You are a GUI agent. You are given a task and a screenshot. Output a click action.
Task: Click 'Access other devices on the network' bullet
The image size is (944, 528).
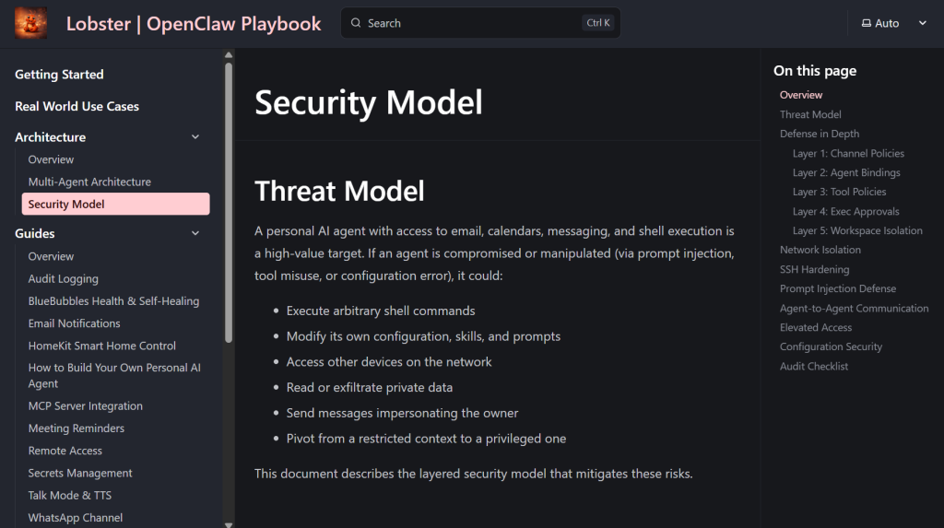pos(389,362)
